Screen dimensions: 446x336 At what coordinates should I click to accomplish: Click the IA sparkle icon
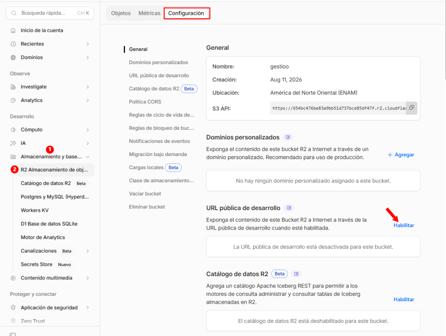13,143
